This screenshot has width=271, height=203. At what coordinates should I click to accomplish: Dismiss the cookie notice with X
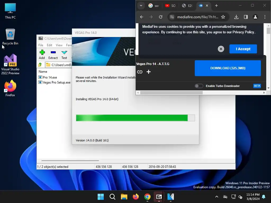[221, 49]
